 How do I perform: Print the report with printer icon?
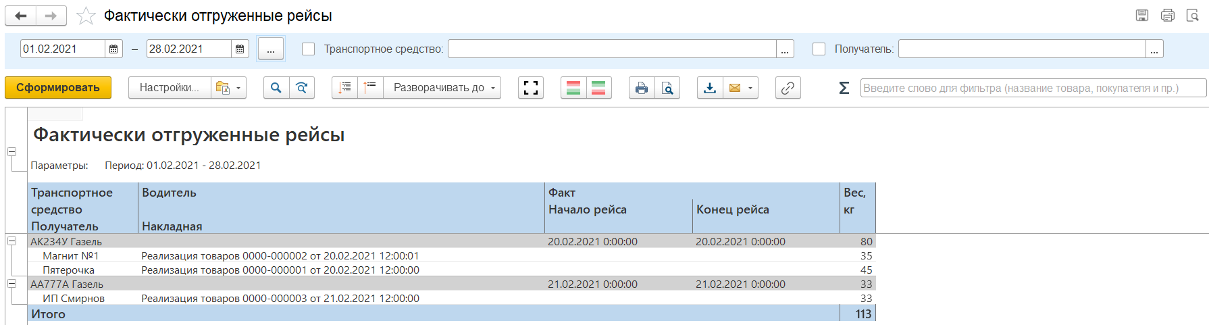tap(642, 88)
